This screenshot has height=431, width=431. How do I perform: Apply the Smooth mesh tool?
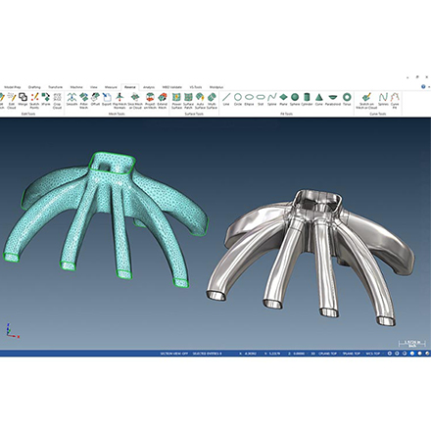tap(72, 99)
